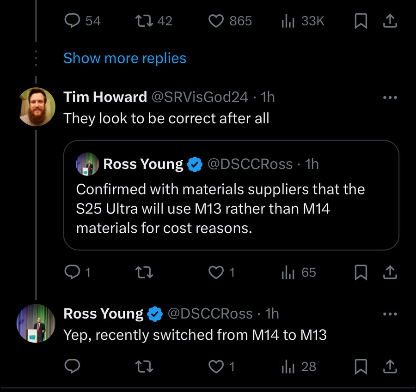Open Tim Howard's @SRVisGod24 handle
416x392 pixels.
coord(200,97)
